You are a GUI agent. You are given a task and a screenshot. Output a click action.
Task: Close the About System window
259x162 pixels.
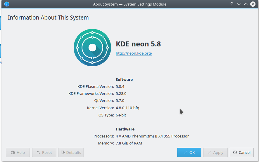253,4
